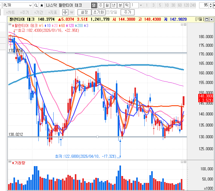This screenshot has height=191, width=215.
Task: Select the 30 interval preset button
Action: [173, 5]
